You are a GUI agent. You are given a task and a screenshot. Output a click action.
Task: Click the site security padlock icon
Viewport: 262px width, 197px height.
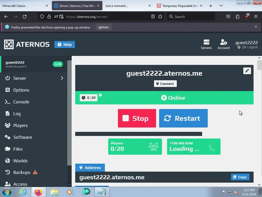coord(49,17)
